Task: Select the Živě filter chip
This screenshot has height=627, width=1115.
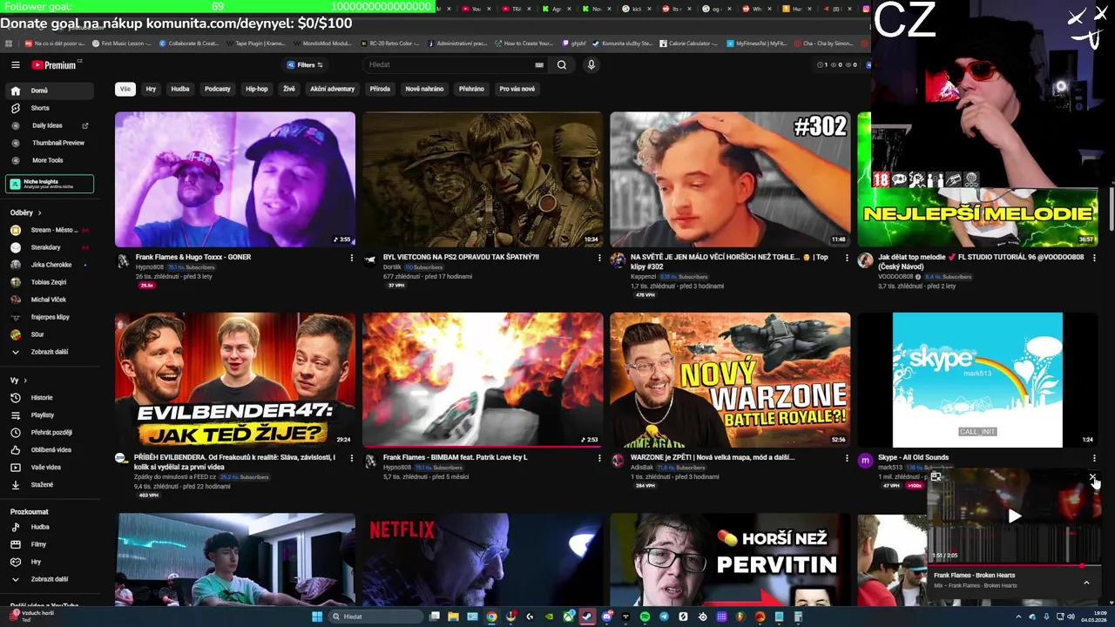Action: [289, 89]
